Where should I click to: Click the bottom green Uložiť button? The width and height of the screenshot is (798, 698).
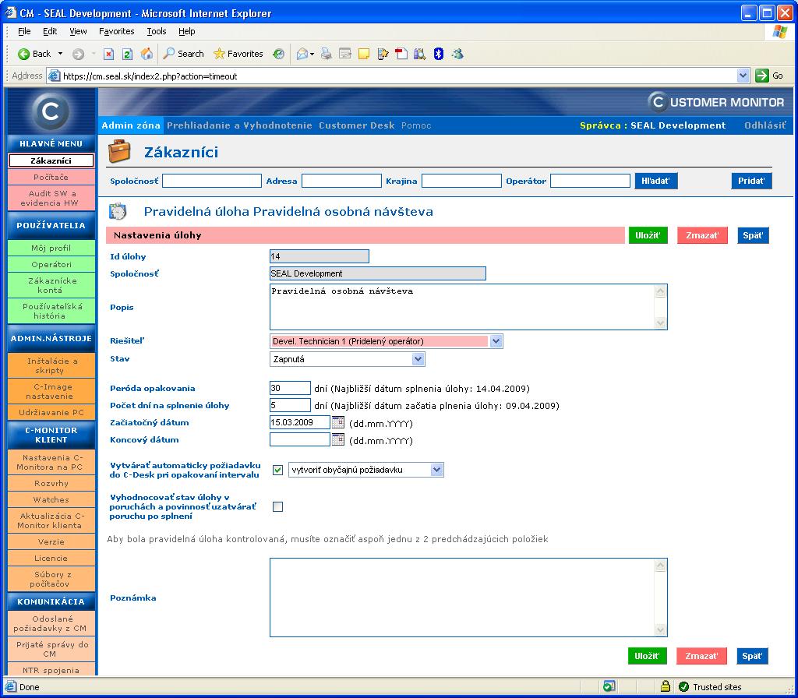(x=647, y=656)
